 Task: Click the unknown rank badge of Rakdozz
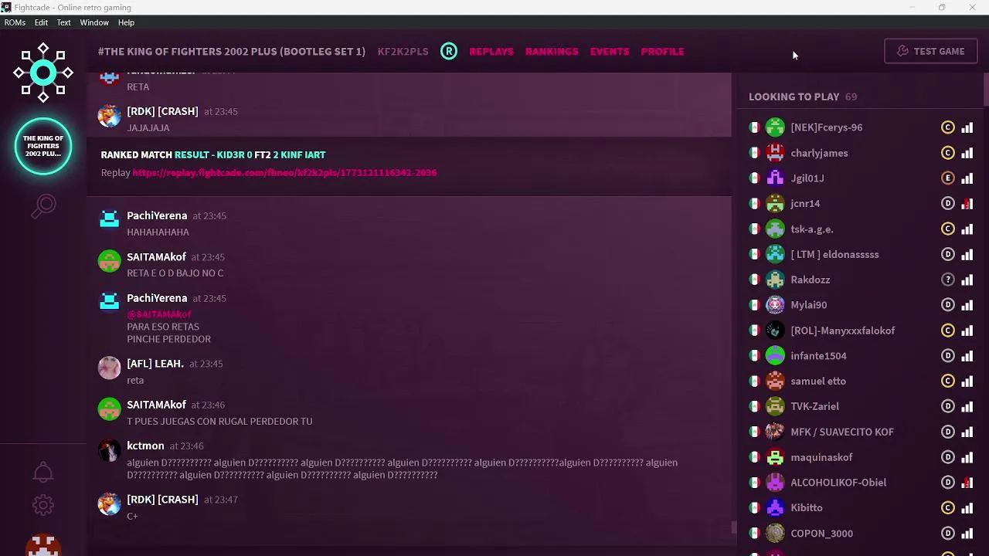click(x=948, y=280)
